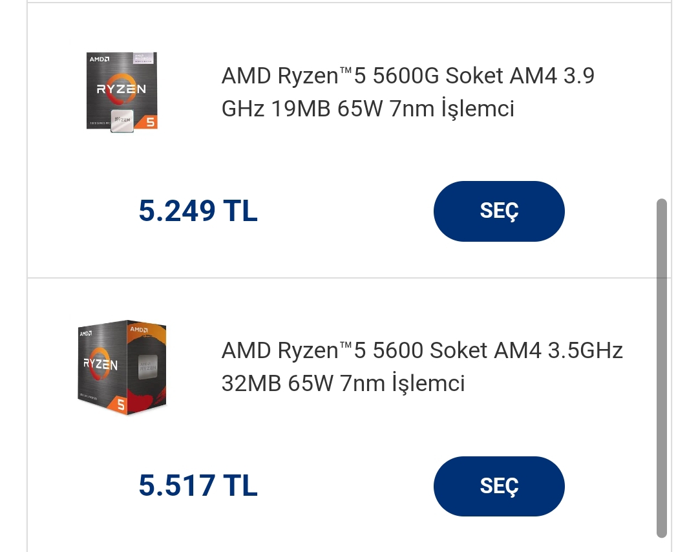The height and width of the screenshot is (552, 698).
Task: Select the Ryzen 5 5600G with SEÇ
Action: (499, 211)
